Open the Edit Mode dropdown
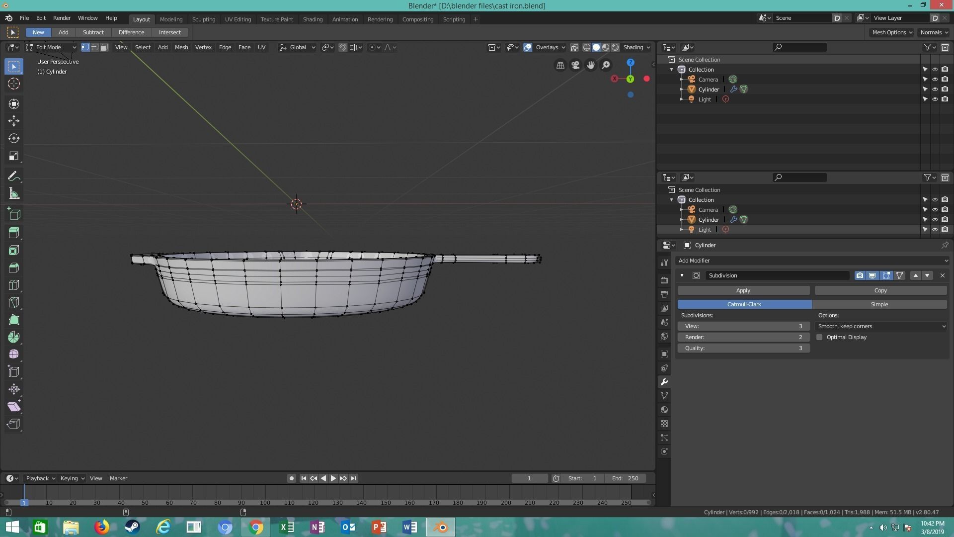This screenshot has width=954, height=537. pyautogui.click(x=51, y=47)
